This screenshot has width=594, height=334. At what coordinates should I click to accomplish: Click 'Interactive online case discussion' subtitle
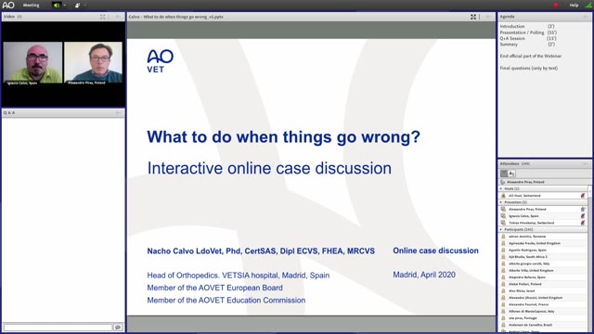[269, 168]
